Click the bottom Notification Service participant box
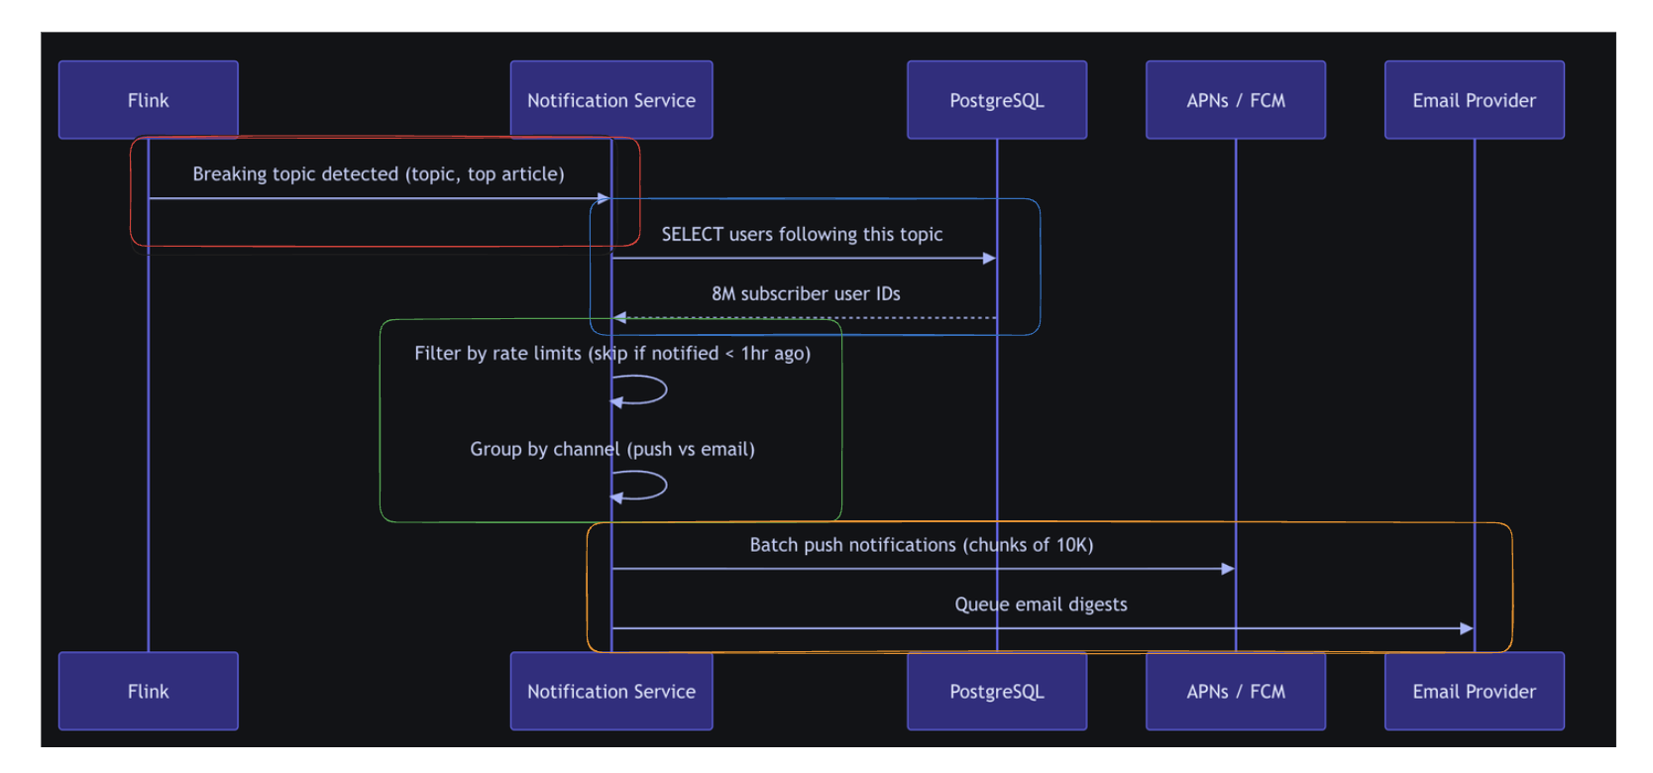 [611, 691]
